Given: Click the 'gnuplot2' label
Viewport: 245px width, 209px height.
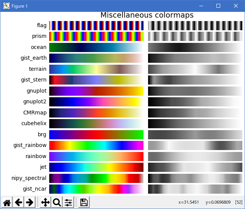Looking at the screenshot, I should point(35,102).
